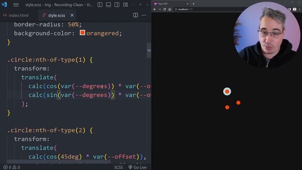Open the VS Code hamburger menu

[16, 5]
